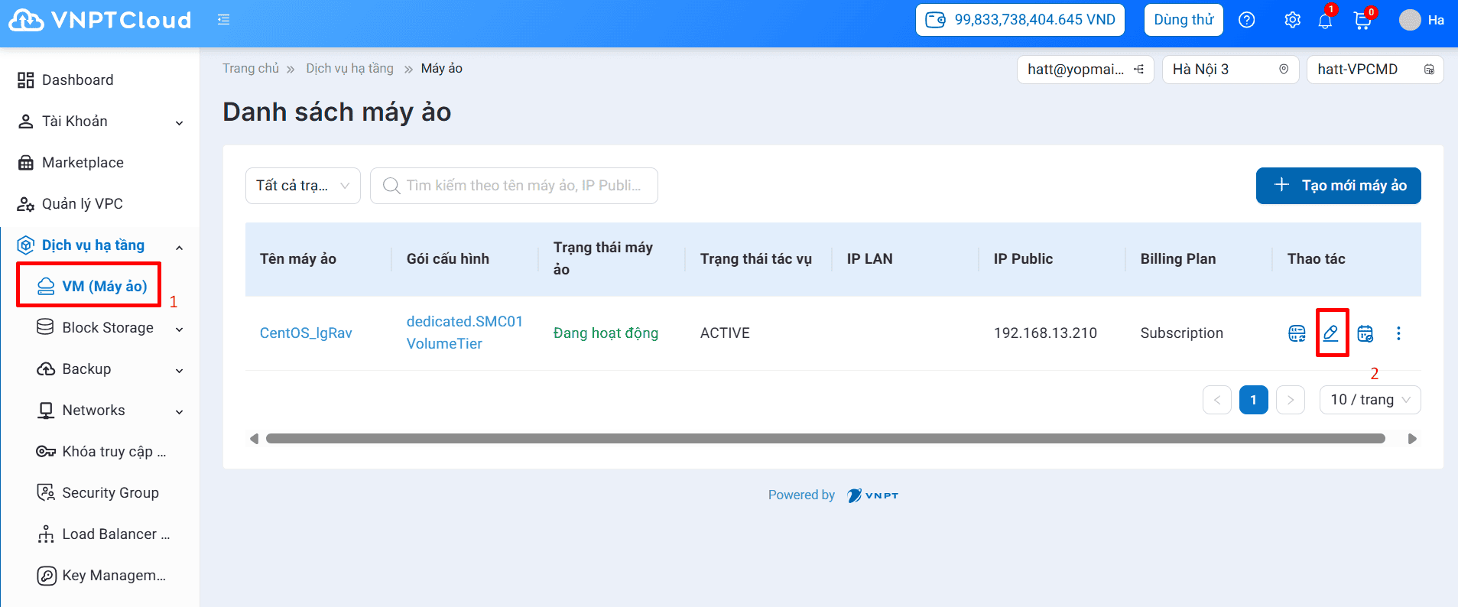
Task: Open the three-dot more actions menu
Action: [1398, 333]
